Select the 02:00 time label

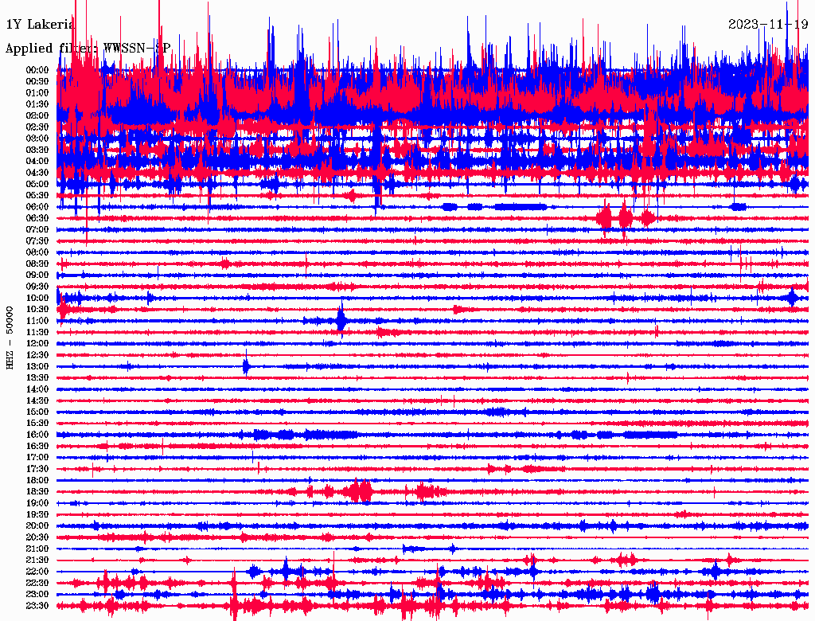tap(37, 116)
